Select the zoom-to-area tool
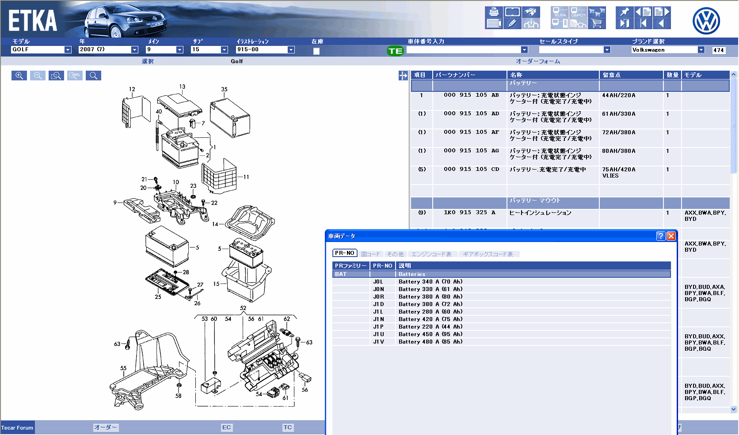The height and width of the screenshot is (435, 739). coord(56,76)
